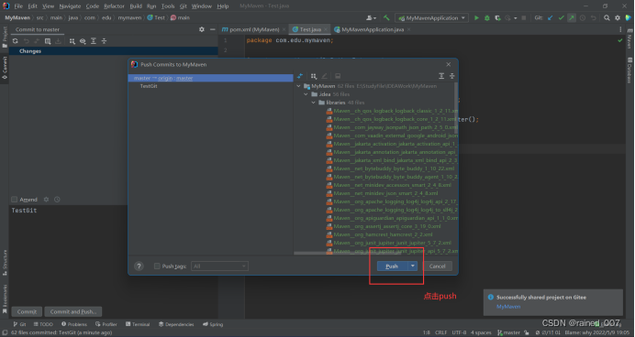Image resolution: width=635 pixels, height=337 pixels.
Task: Click Collapse All icon in Commit panel
Action: pos(104,41)
